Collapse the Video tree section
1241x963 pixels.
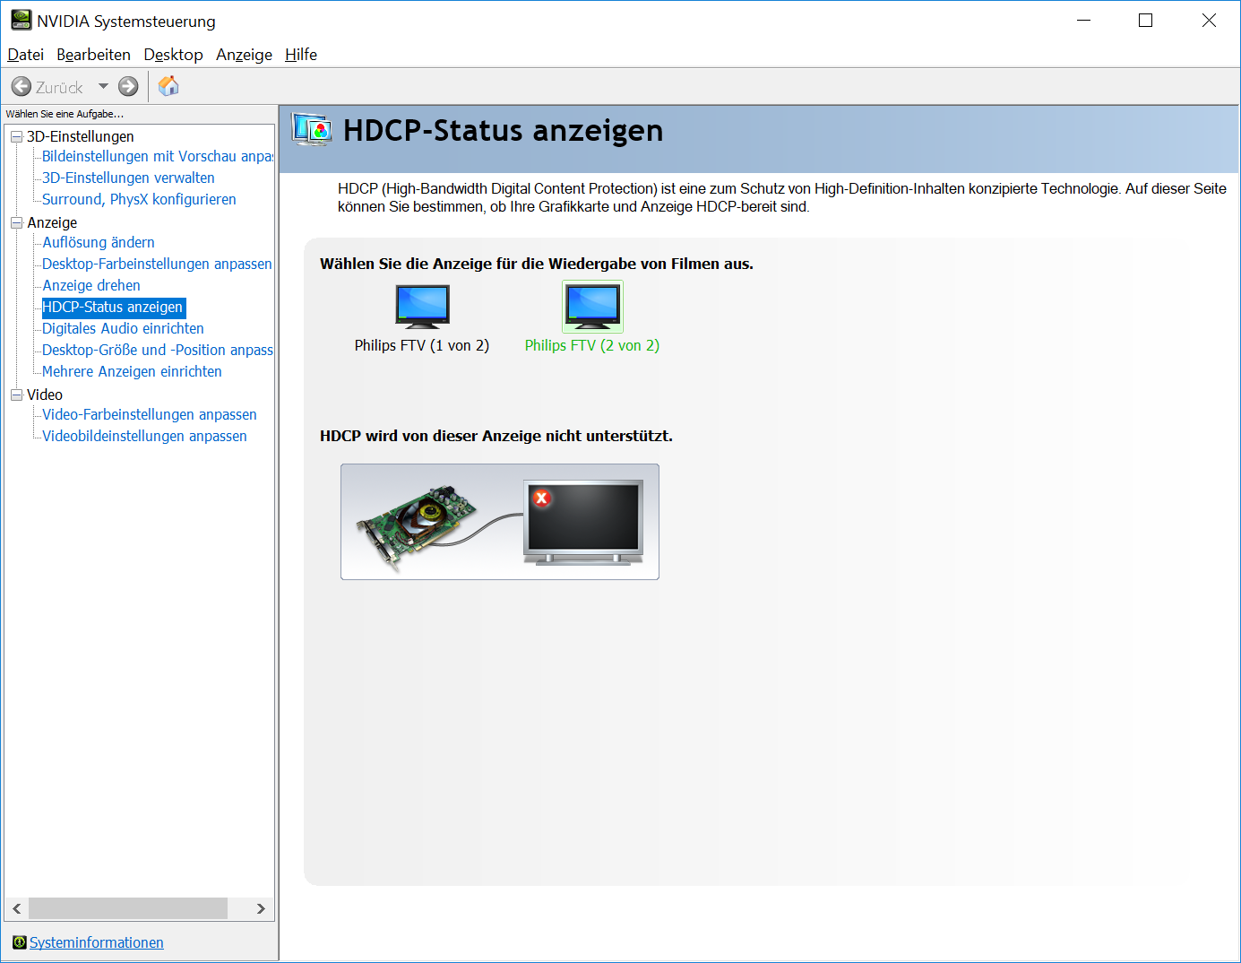pyautogui.click(x=15, y=394)
